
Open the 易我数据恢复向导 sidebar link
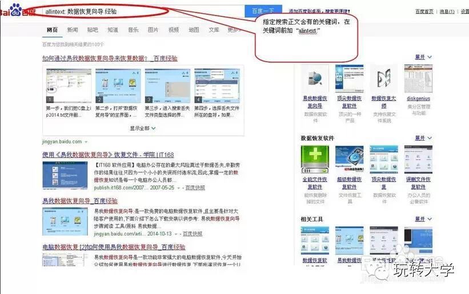click(315, 102)
